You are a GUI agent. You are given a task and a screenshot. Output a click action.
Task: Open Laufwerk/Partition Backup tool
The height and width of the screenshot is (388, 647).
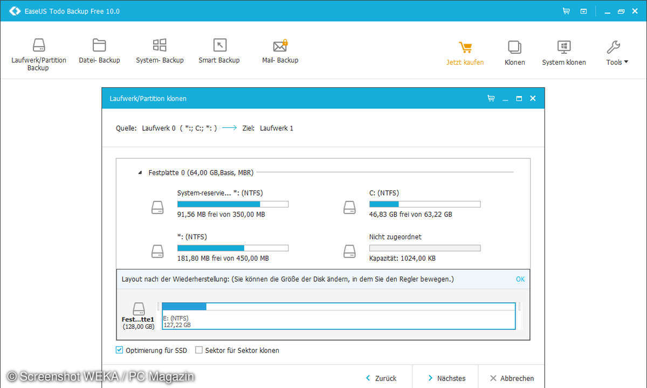(39, 54)
